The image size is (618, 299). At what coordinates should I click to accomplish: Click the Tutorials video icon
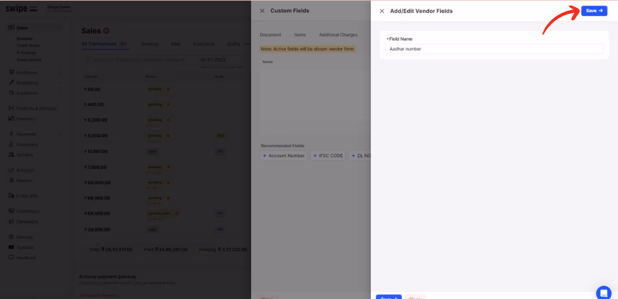click(x=11, y=247)
